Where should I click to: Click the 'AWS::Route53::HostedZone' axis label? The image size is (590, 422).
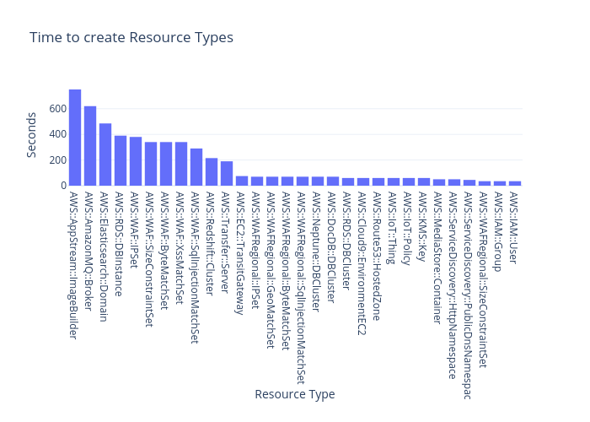[x=377, y=257]
